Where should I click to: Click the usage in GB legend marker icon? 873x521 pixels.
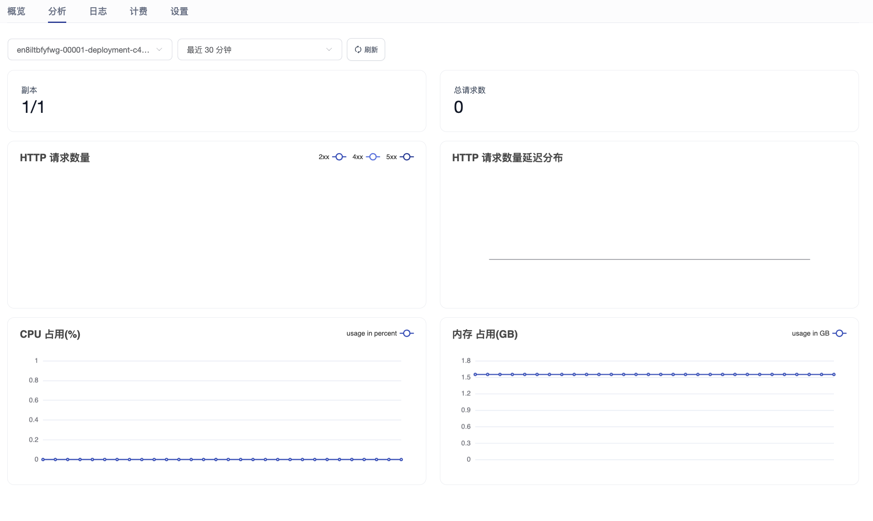pyautogui.click(x=839, y=333)
